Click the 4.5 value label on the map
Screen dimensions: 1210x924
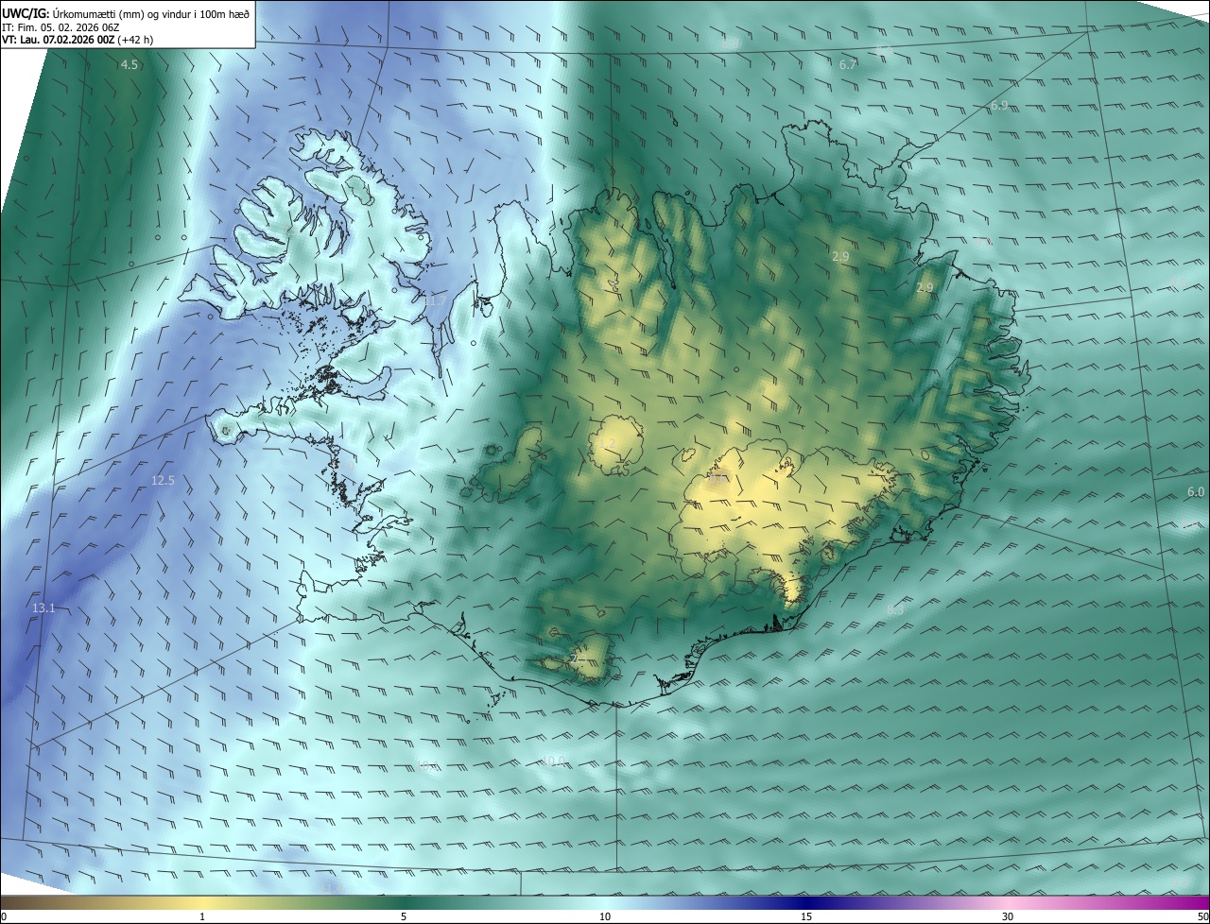click(130, 65)
